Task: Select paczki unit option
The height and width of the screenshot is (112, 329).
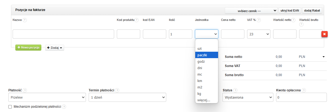Action: (207, 55)
